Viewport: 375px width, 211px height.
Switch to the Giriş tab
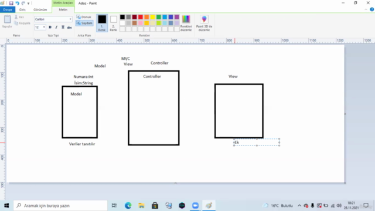pos(22,9)
